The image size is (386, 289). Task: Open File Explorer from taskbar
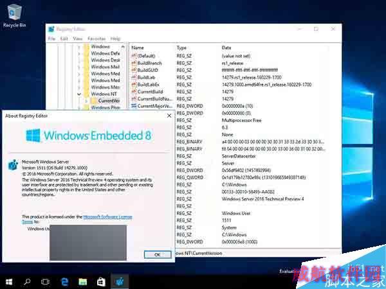click(x=83, y=282)
